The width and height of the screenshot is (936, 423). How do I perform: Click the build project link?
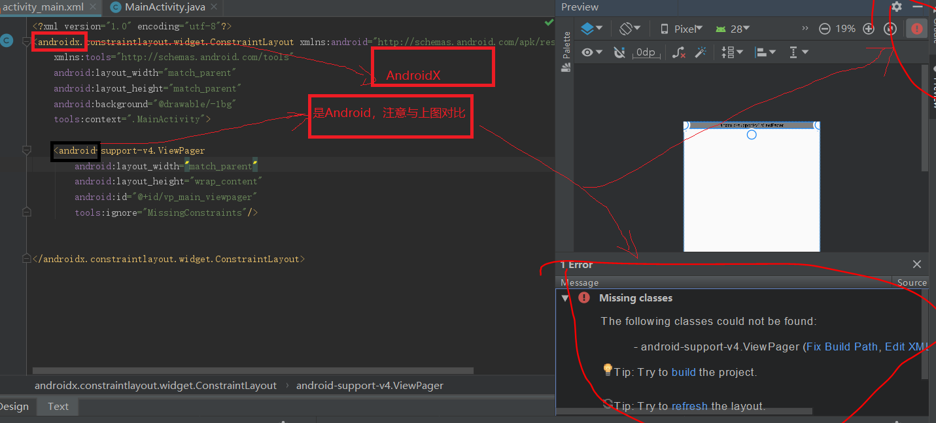tap(684, 372)
